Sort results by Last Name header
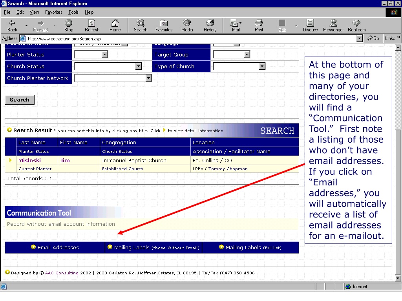Image resolution: width=402 pixels, height=301 pixels. tap(32, 142)
